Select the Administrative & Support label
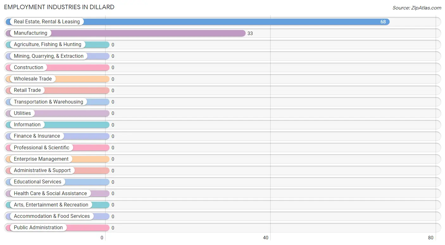The image size is (445, 245). click(x=42, y=170)
